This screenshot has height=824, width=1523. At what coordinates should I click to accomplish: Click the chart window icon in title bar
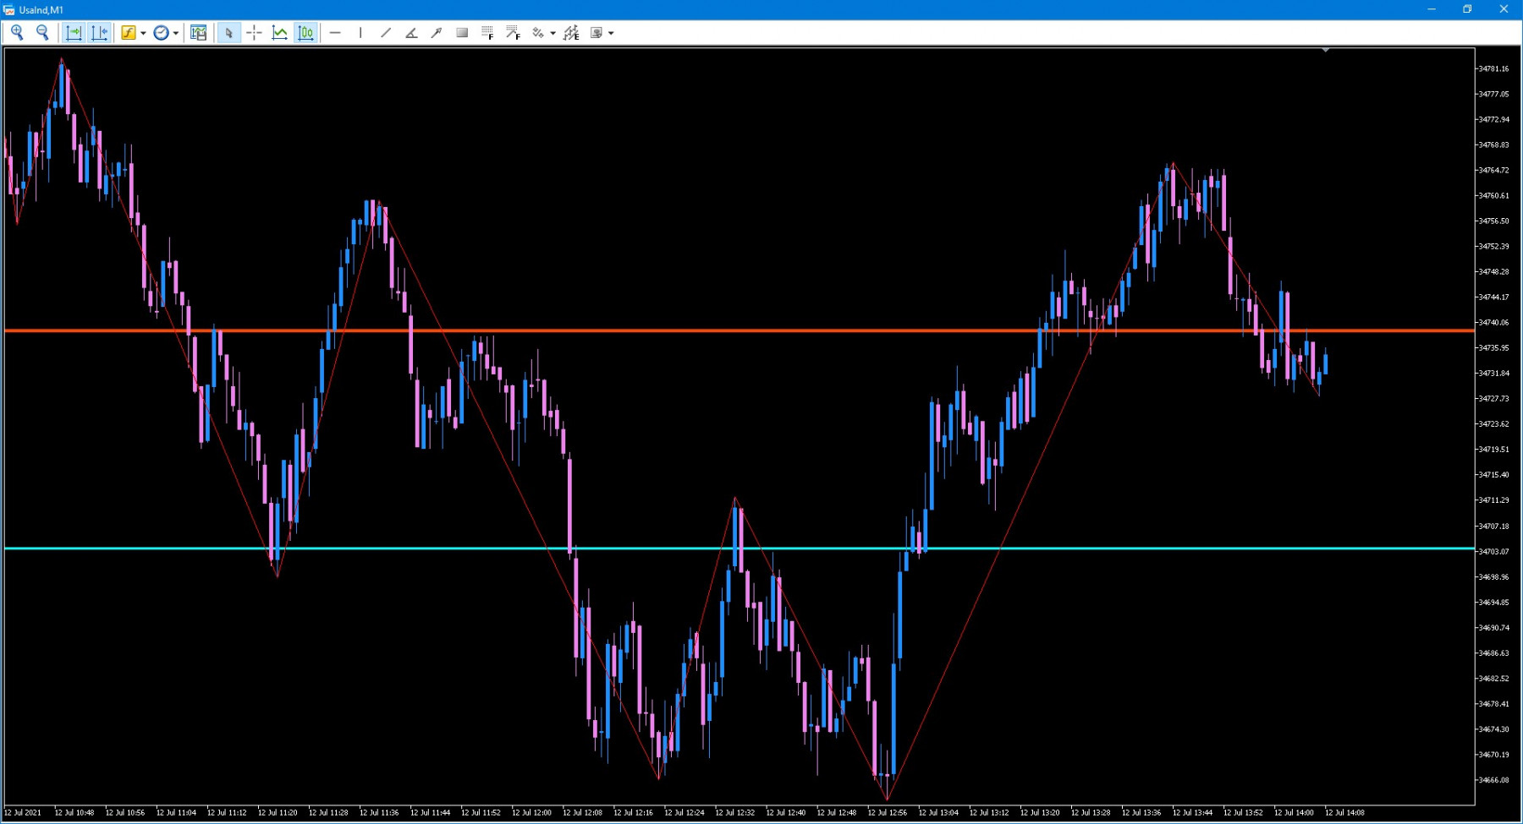[9, 10]
